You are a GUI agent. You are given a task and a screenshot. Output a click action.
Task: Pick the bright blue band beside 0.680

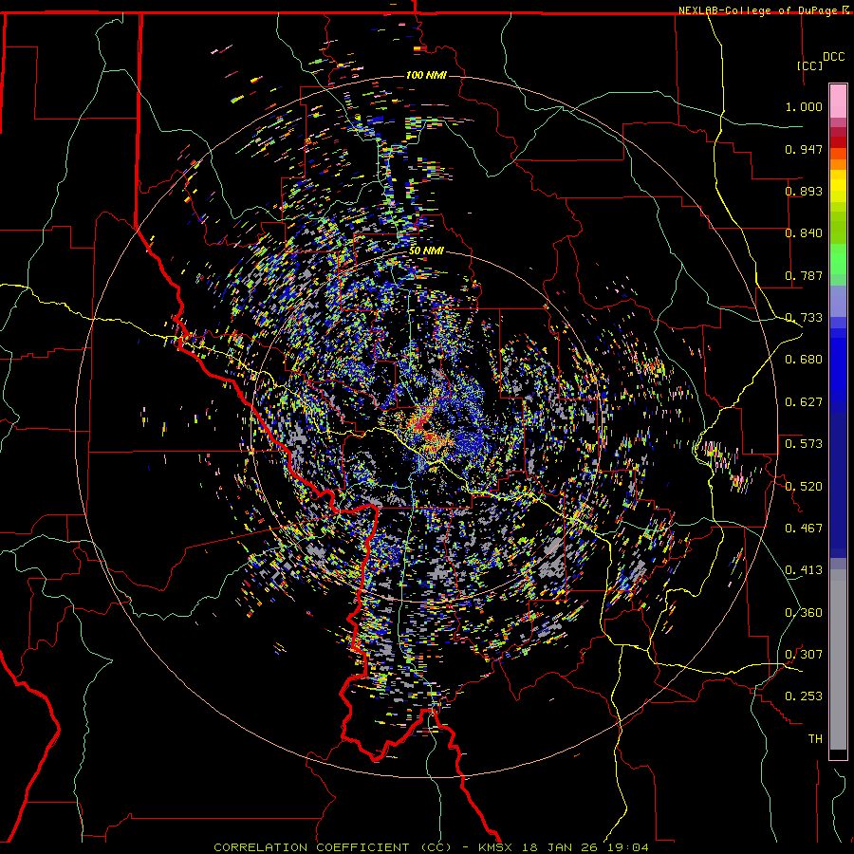[838, 365]
